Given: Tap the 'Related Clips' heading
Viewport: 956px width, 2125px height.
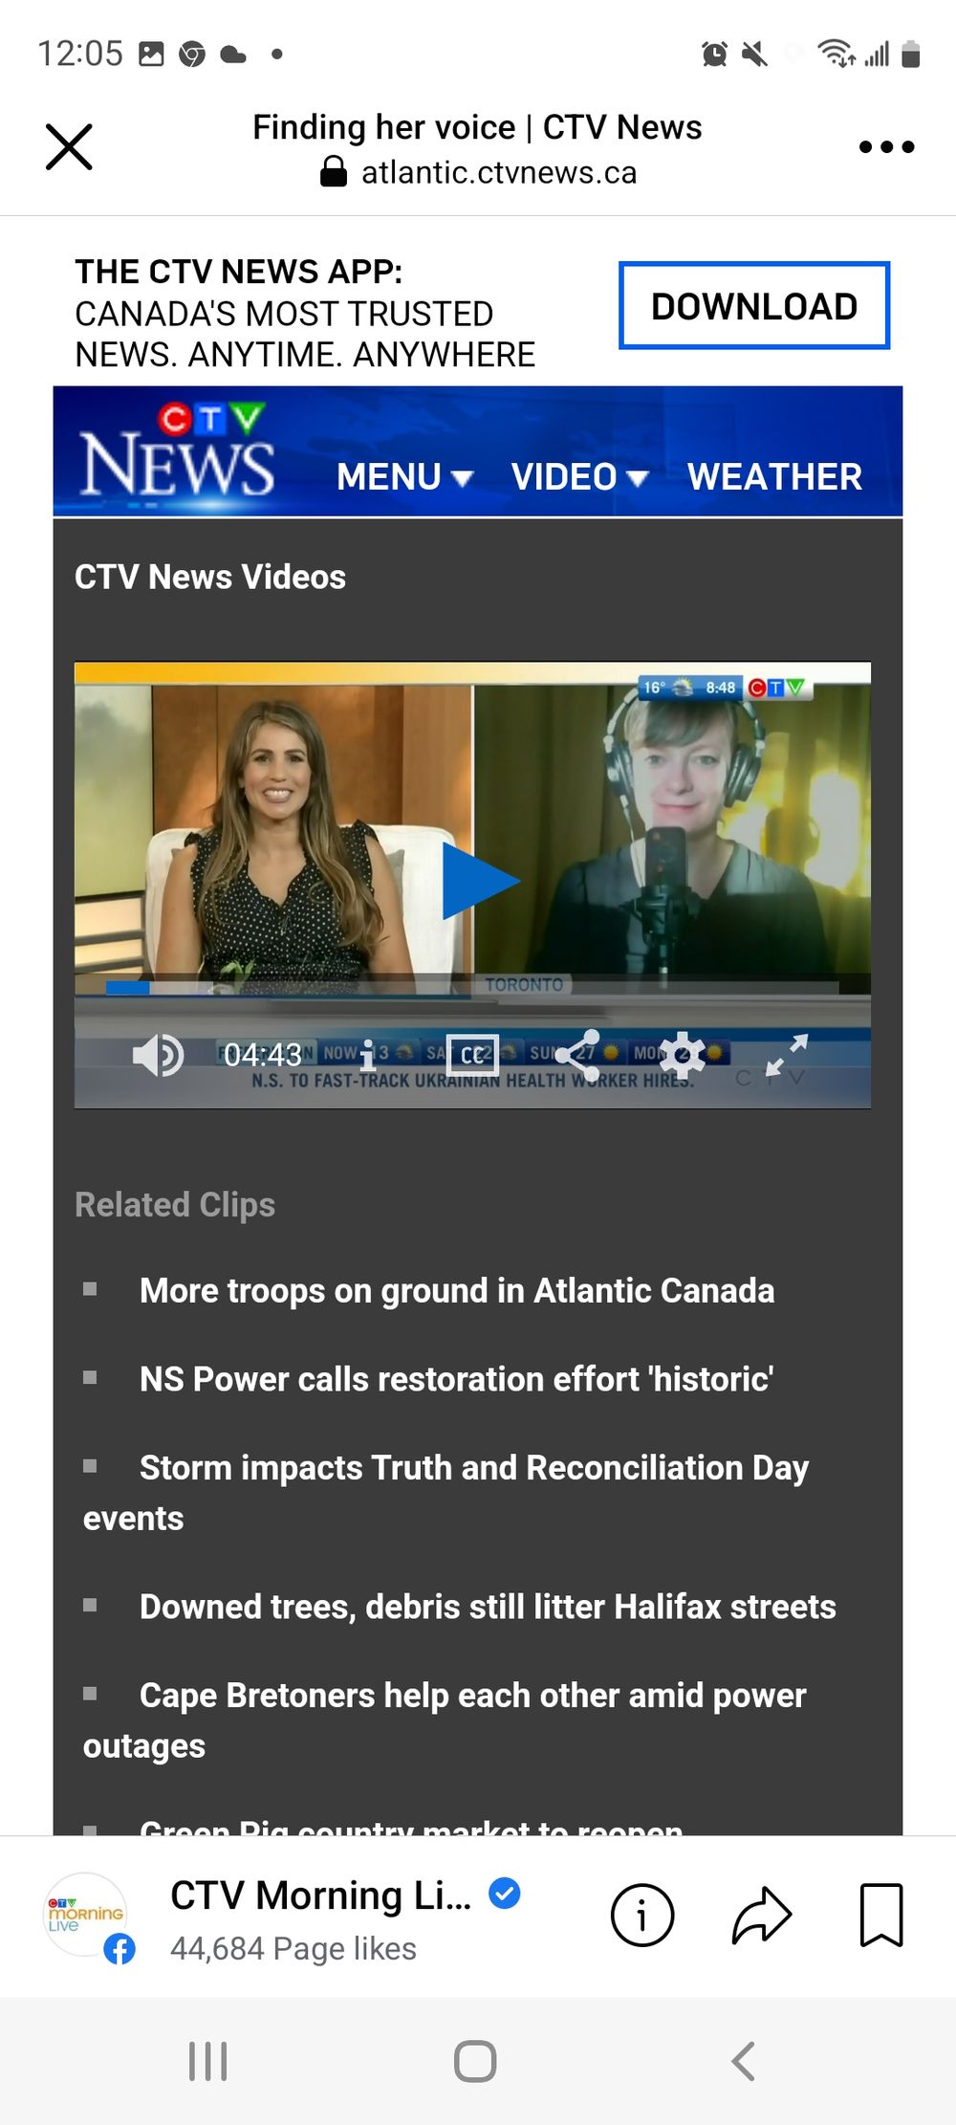Looking at the screenshot, I should [175, 1205].
